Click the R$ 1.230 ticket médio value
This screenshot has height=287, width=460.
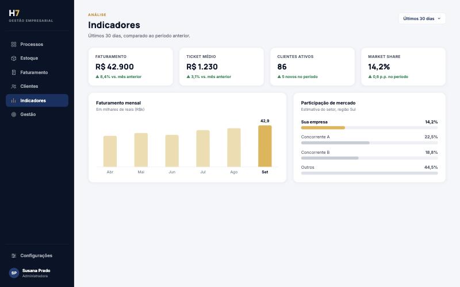202,67
